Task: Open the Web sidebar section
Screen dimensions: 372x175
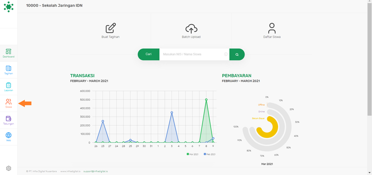Action: tap(8, 137)
